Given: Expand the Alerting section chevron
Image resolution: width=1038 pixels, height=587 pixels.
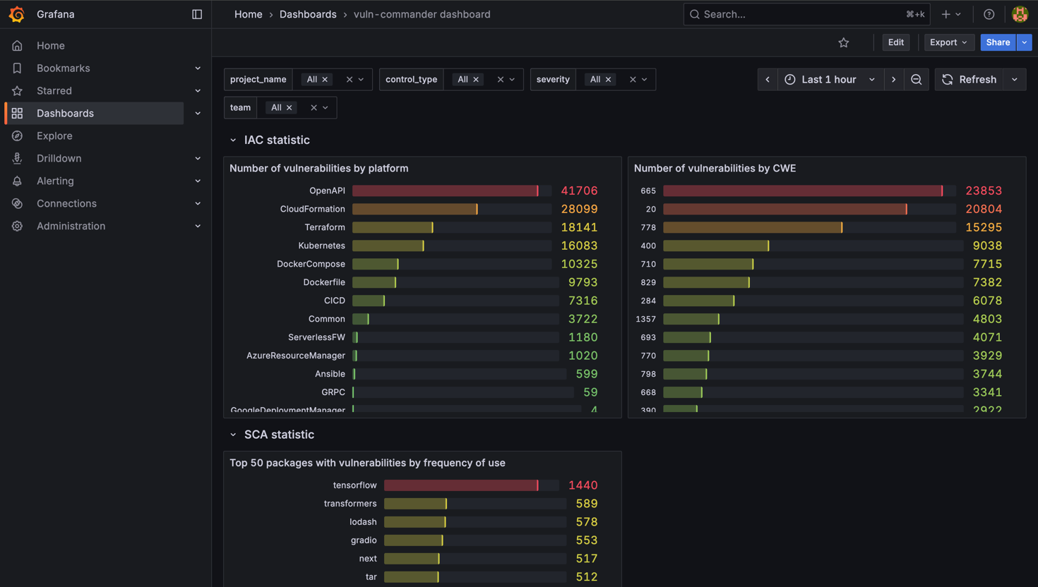Looking at the screenshot, I should [198, 181].
